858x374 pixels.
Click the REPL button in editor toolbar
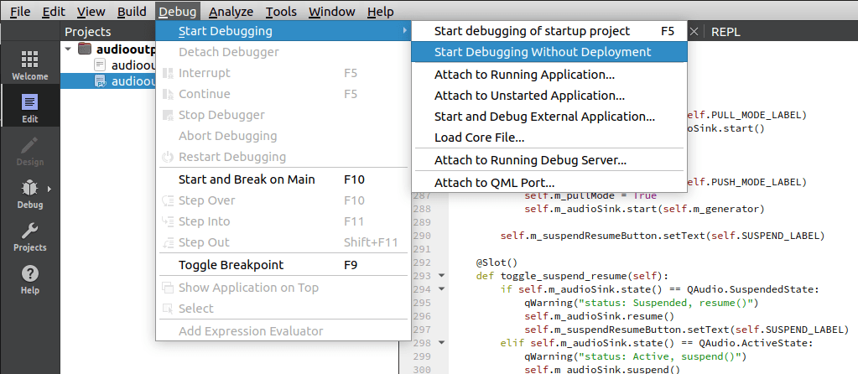click(x=725, y=32)
